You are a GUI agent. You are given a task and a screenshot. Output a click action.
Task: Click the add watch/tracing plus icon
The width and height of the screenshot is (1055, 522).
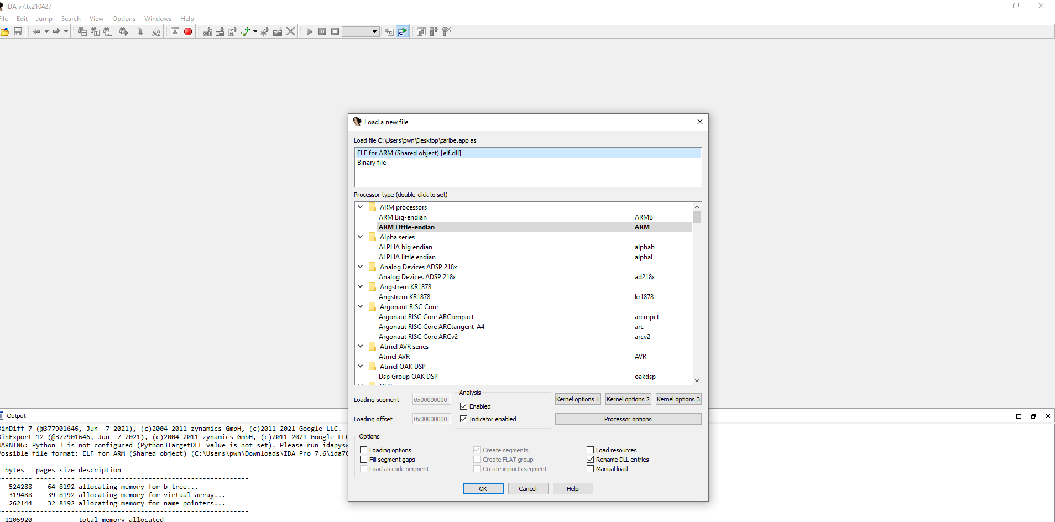[434, 32]
